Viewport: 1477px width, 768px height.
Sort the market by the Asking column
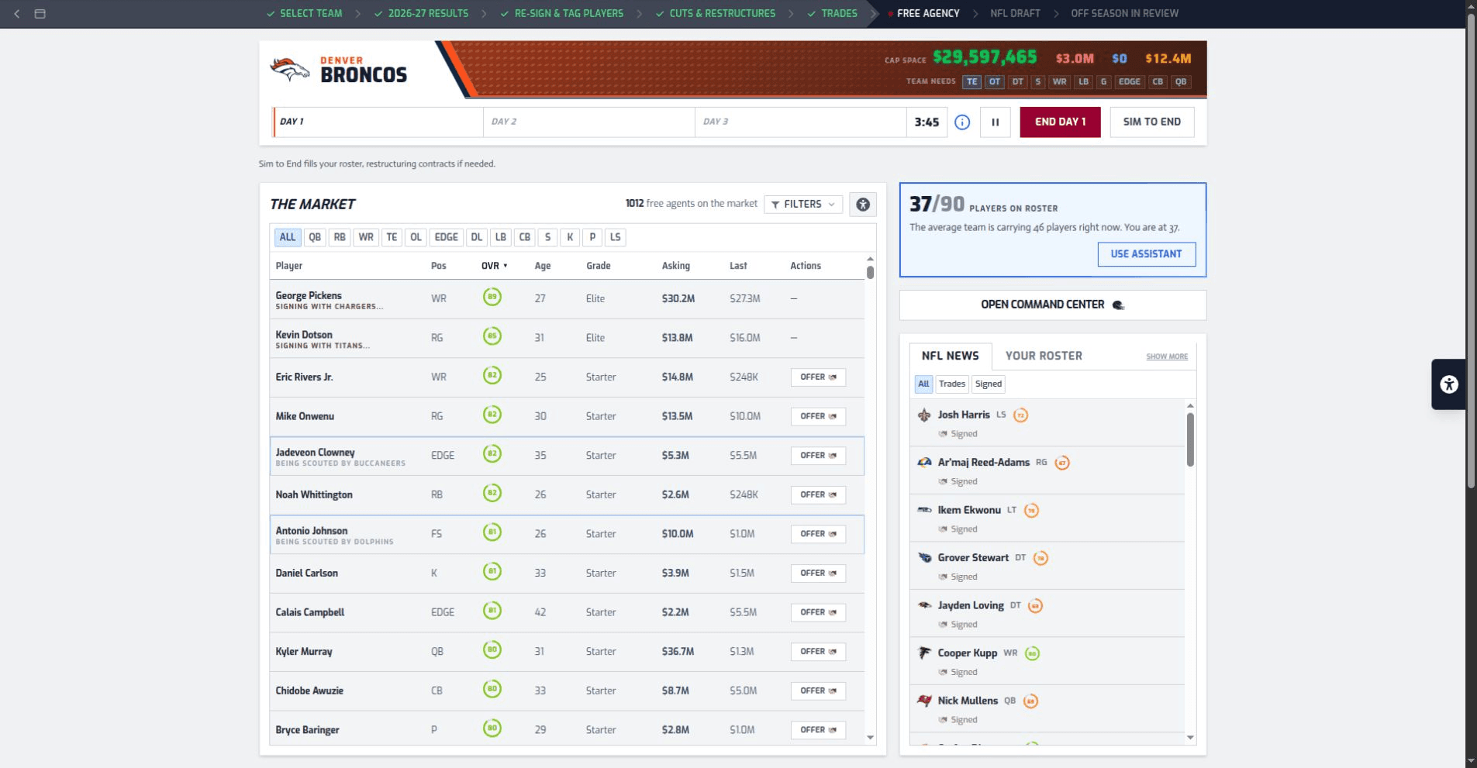tap(676, 266)
